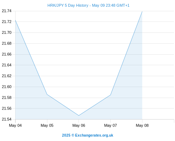
Task: Click the 21.72 y-axis label
Action: coord(7,22)
